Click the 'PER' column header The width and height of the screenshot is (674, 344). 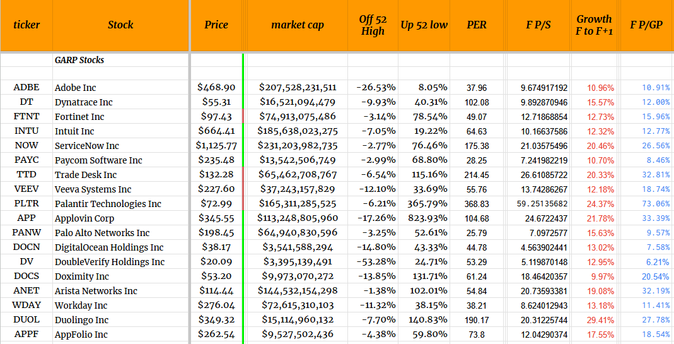[x=477, y=25]
